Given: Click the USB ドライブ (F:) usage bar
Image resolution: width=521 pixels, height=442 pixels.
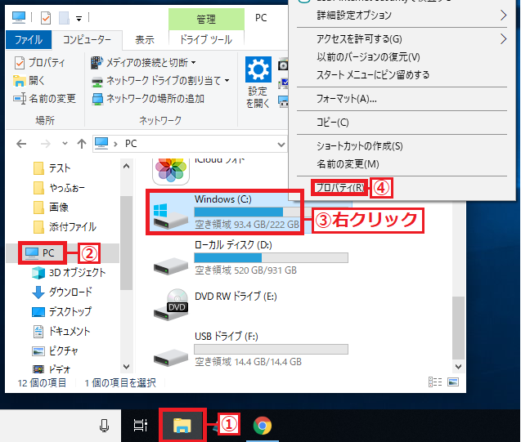Looking at the screenshot, I should pyautogui.click(x=272, y=349).
